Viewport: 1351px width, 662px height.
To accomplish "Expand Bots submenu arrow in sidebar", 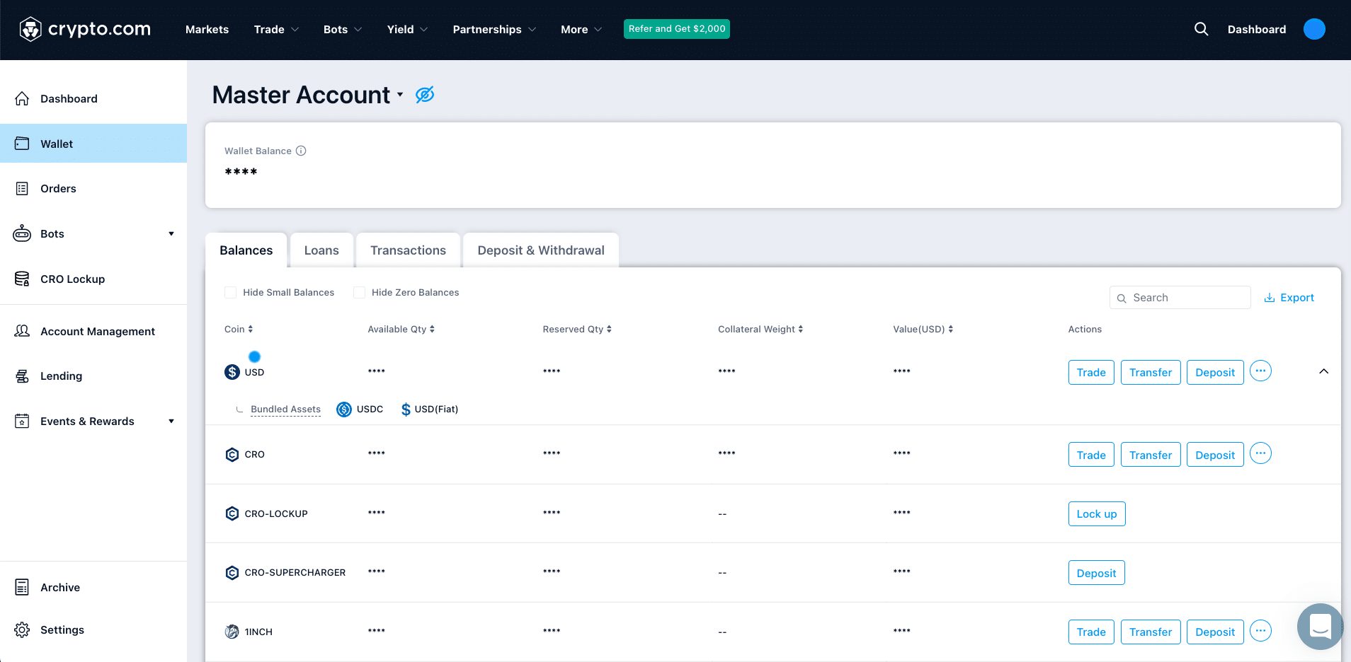I will 171,234.
